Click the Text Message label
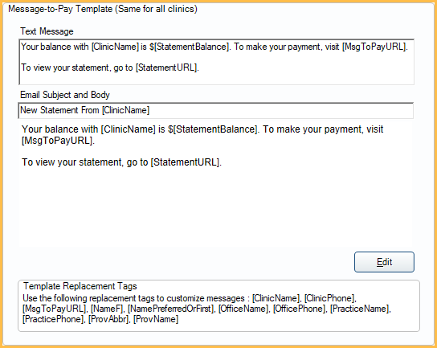Image resolution: width=437 pixels, height=348 pixels. (x=47, y=31)
